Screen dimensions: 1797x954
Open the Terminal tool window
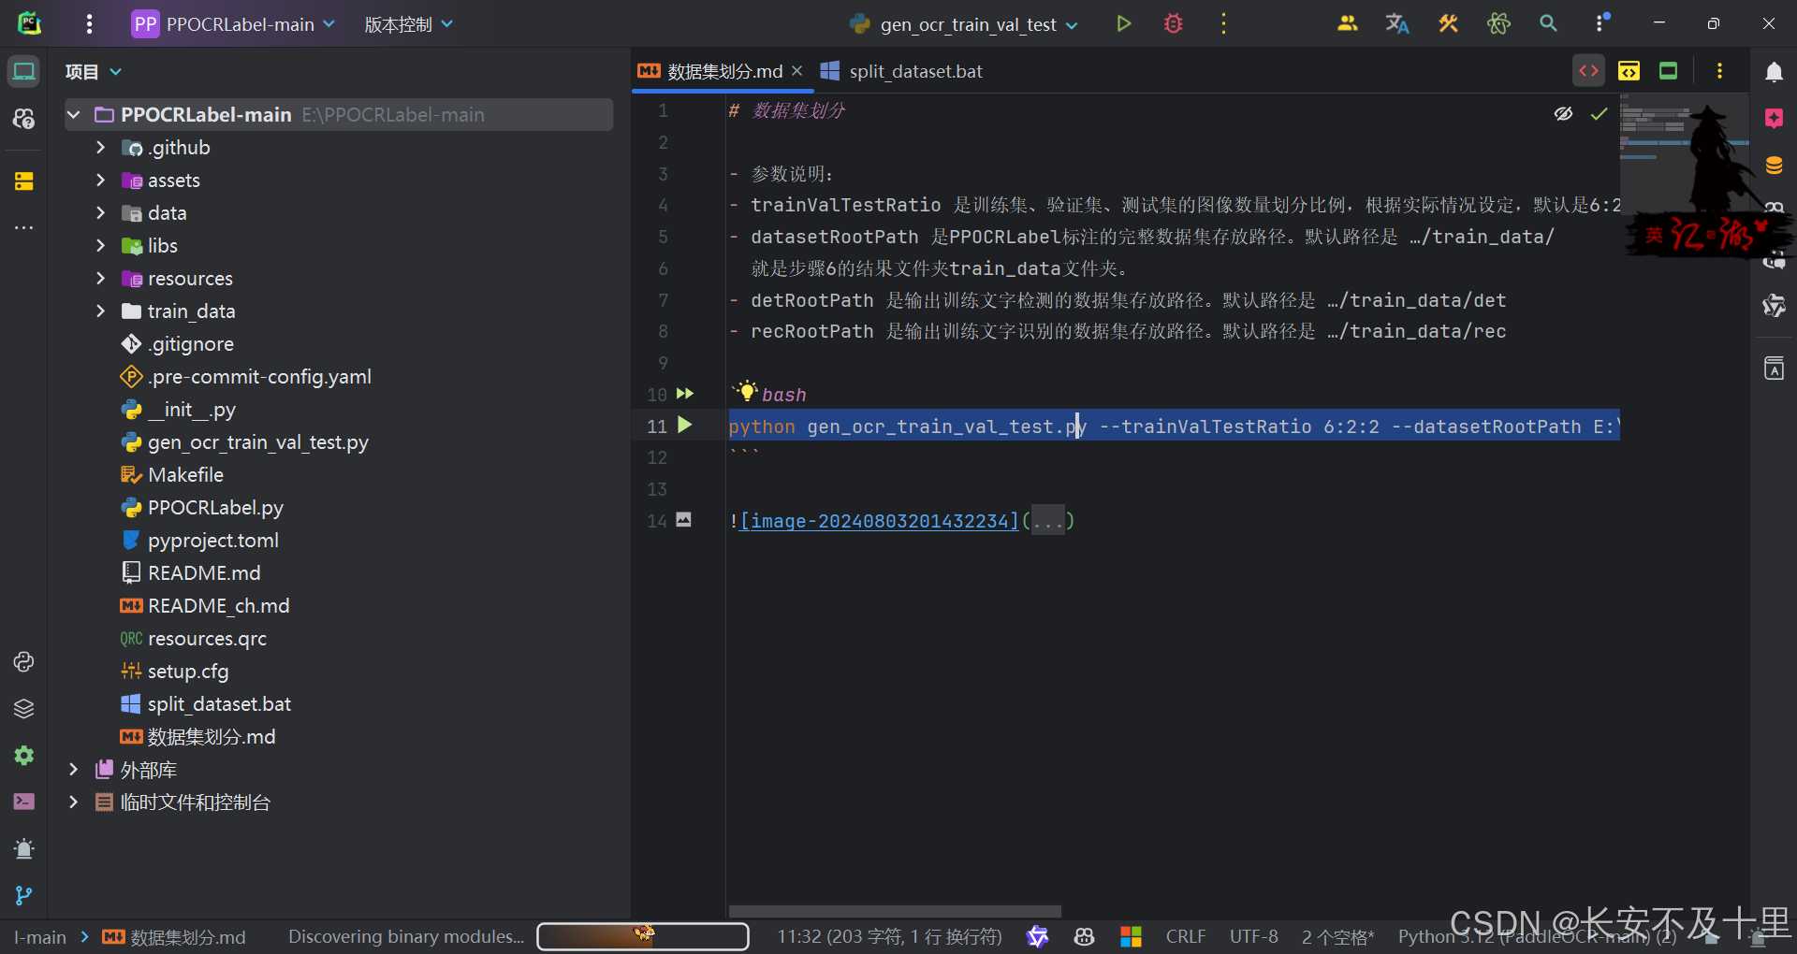click(x=24, y=802)
